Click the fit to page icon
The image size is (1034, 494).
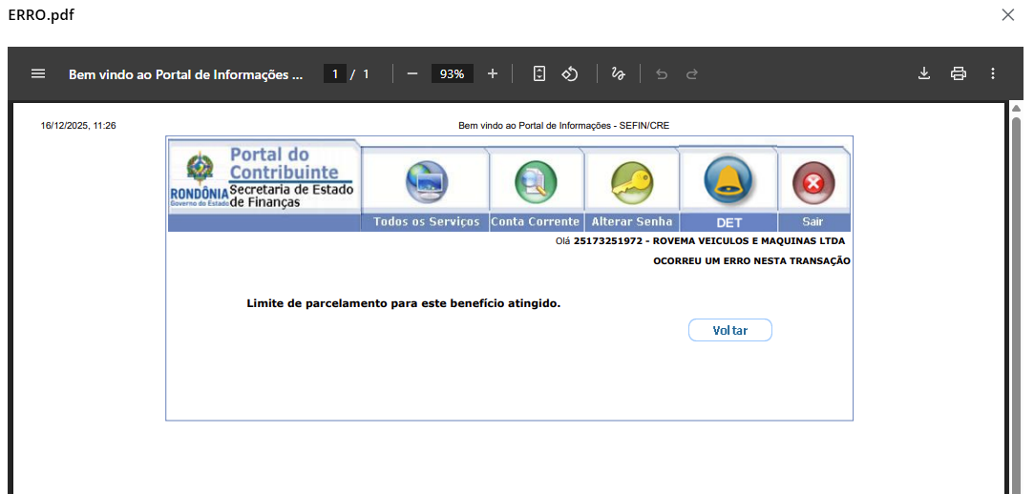(x=539, y=73)
